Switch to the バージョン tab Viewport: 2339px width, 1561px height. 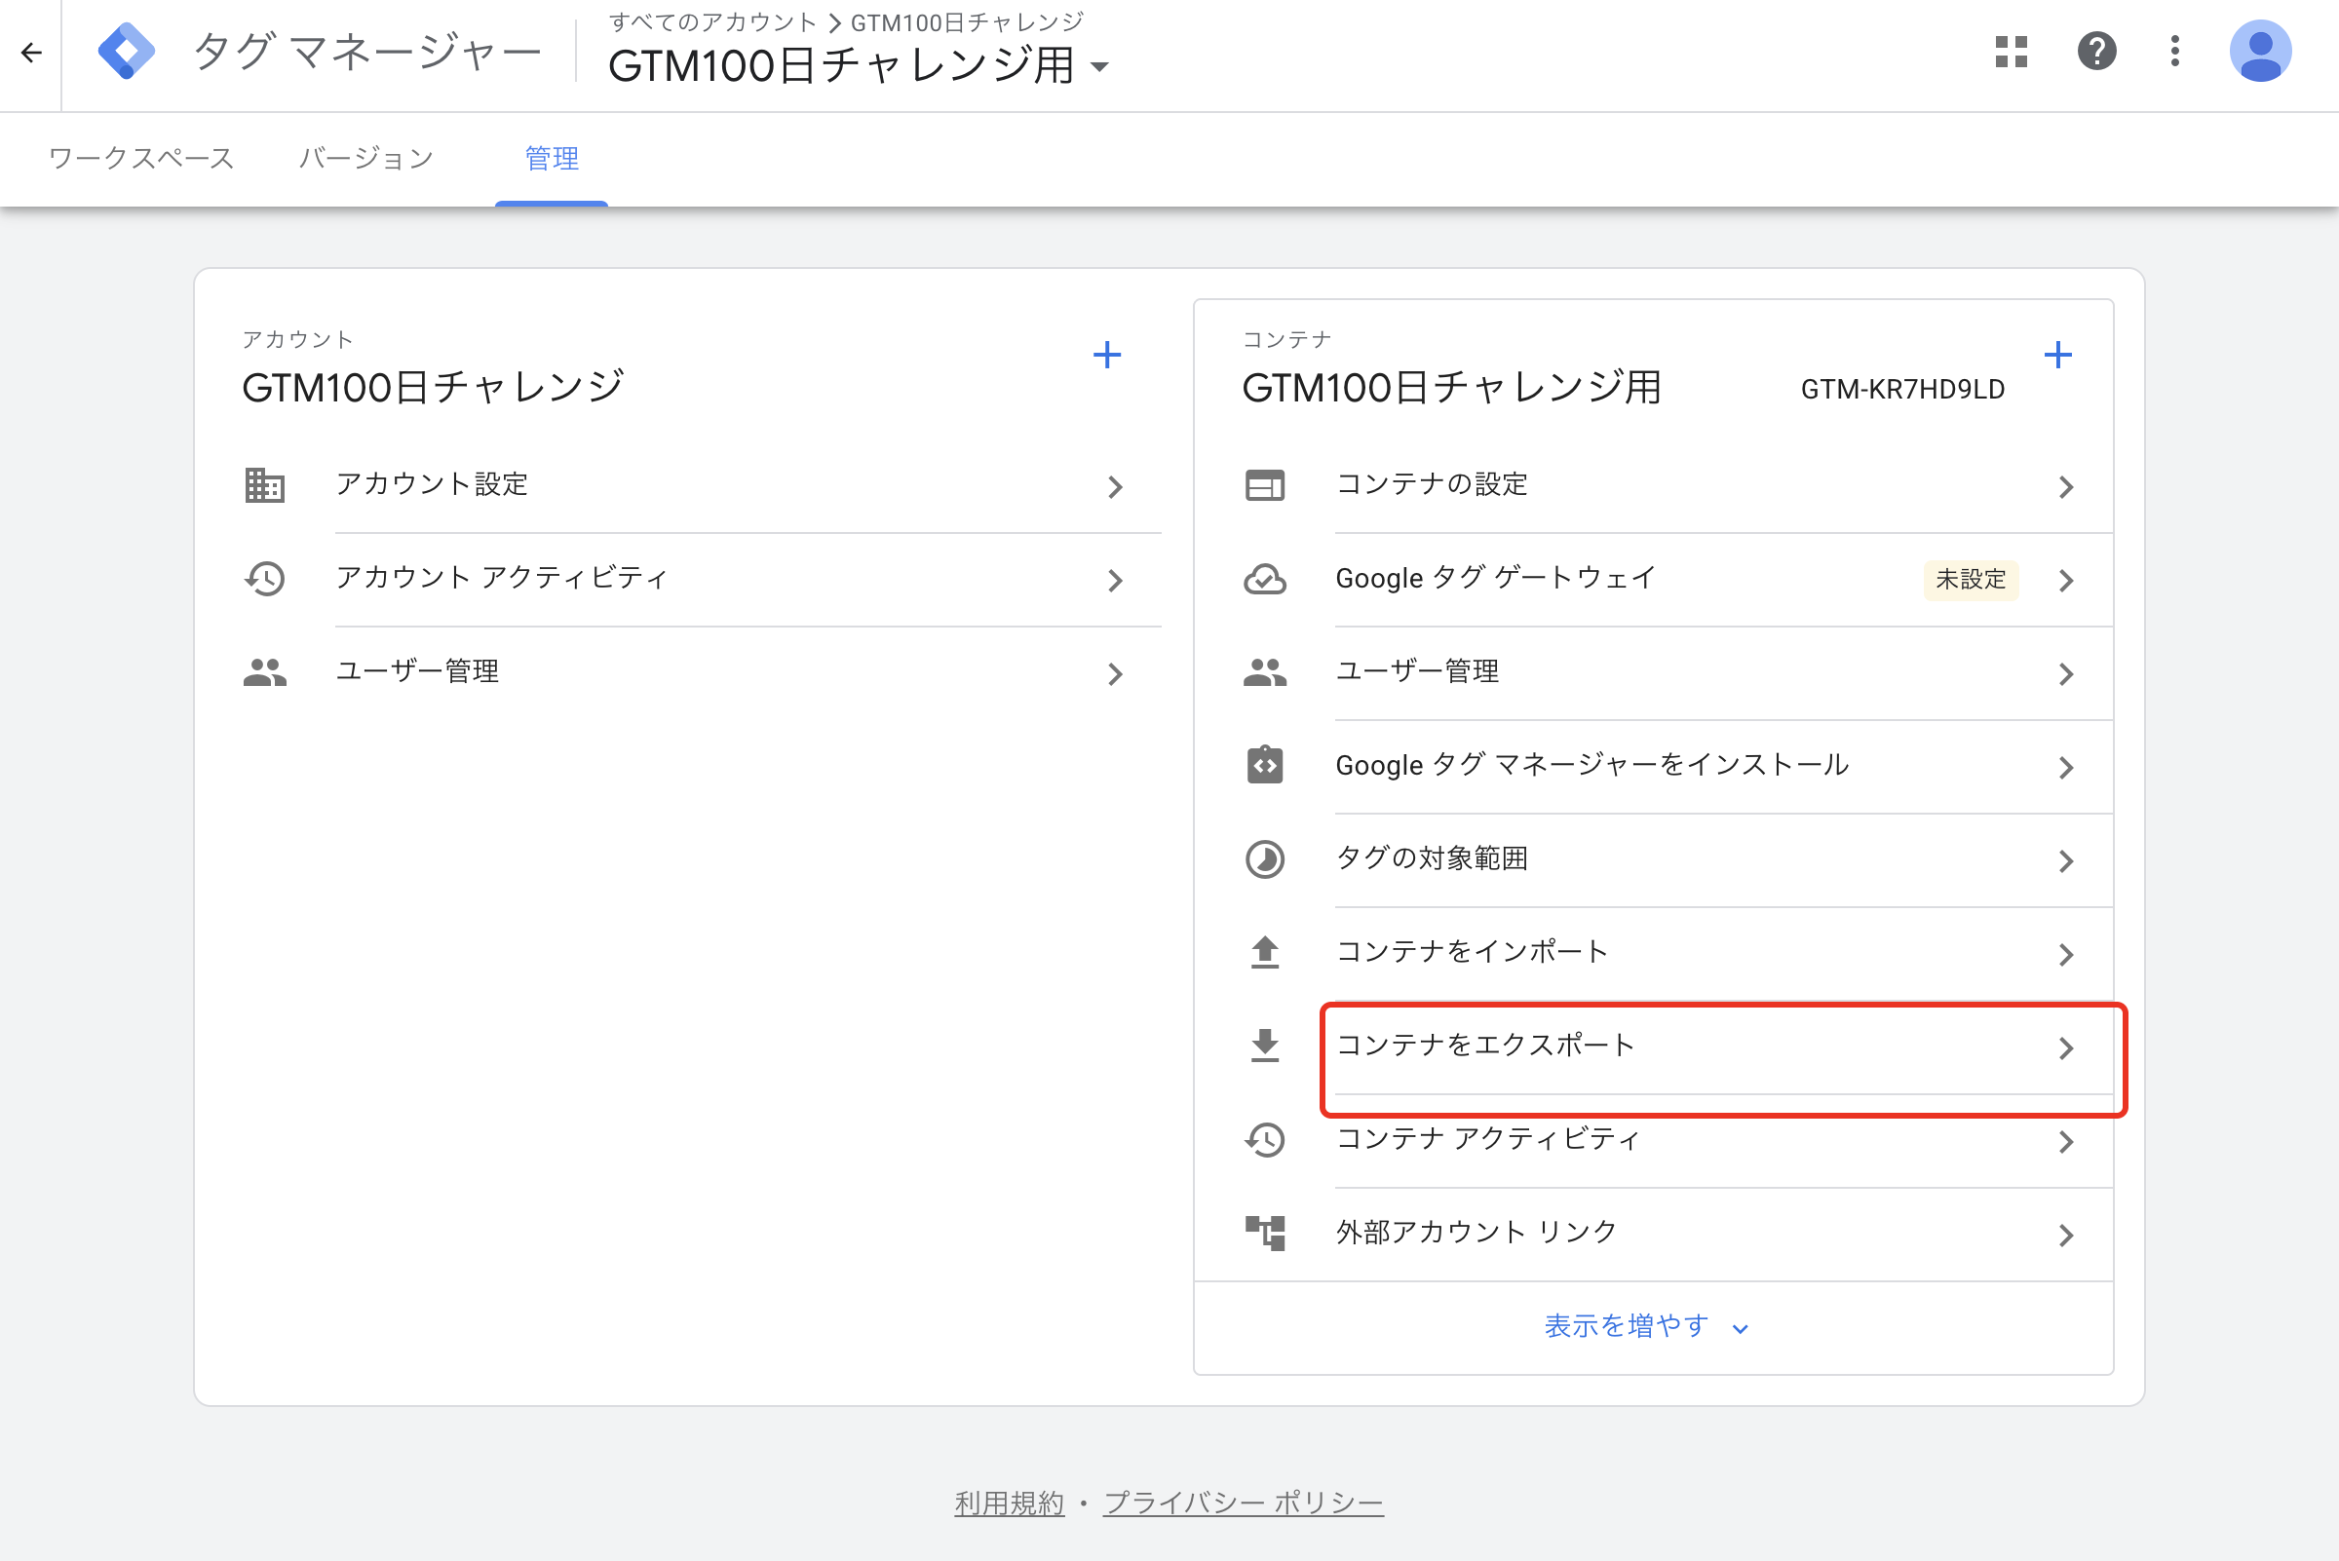point(365,158)
